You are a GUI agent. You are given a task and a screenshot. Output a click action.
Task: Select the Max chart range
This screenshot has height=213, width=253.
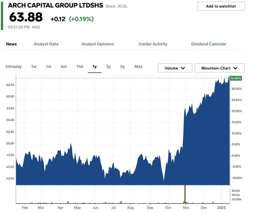(x=139, y=67)
